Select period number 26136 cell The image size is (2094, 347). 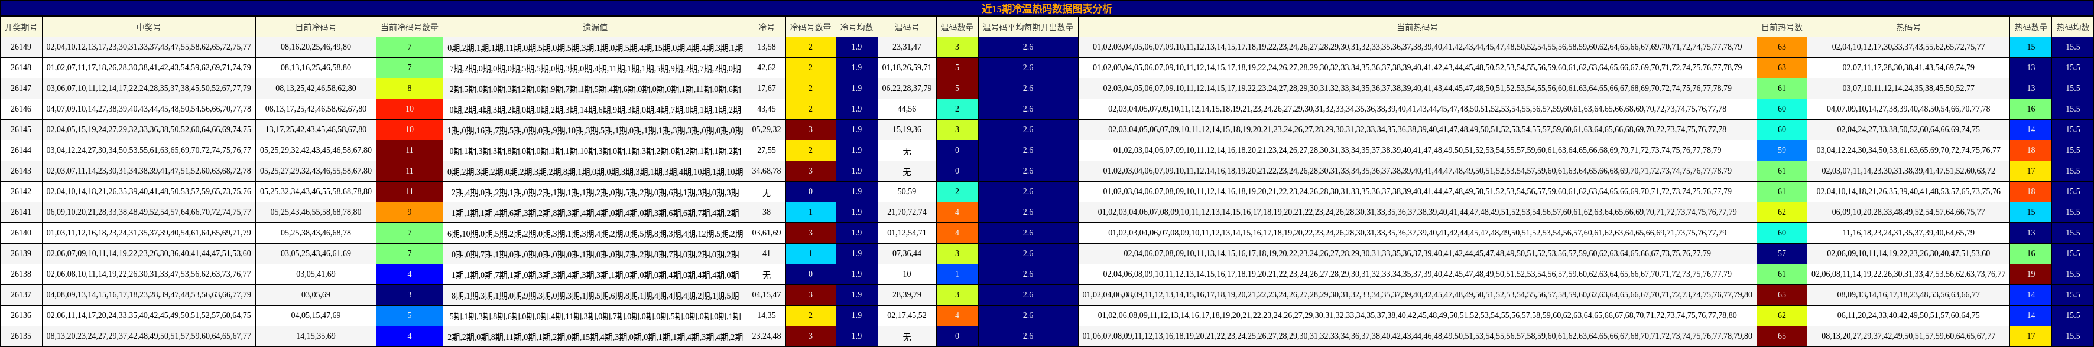[x=21, y=315]
